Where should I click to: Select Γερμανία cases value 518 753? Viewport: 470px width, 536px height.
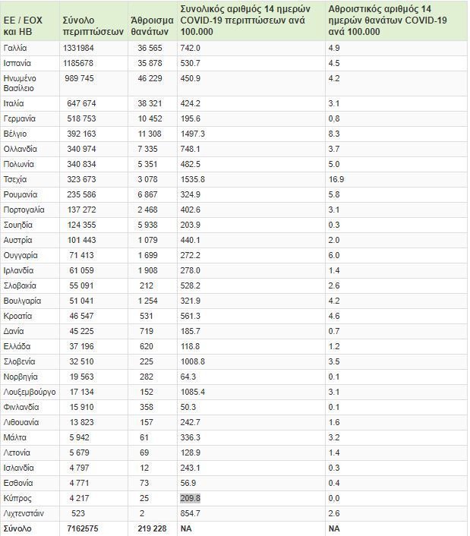pyautogui.click(x=81, y=118)
